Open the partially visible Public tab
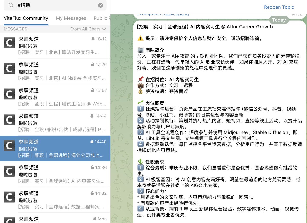The height and width of the screenshot is (223, 307). click(x=102, y=18)
